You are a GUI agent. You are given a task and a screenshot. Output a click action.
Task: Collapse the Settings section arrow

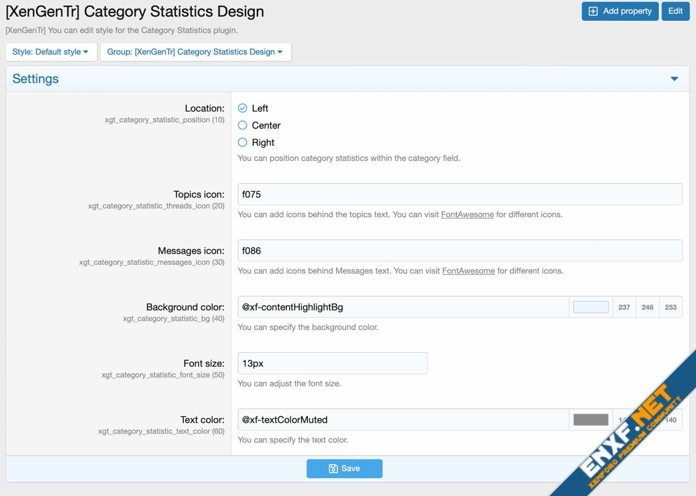coord(674,79)
